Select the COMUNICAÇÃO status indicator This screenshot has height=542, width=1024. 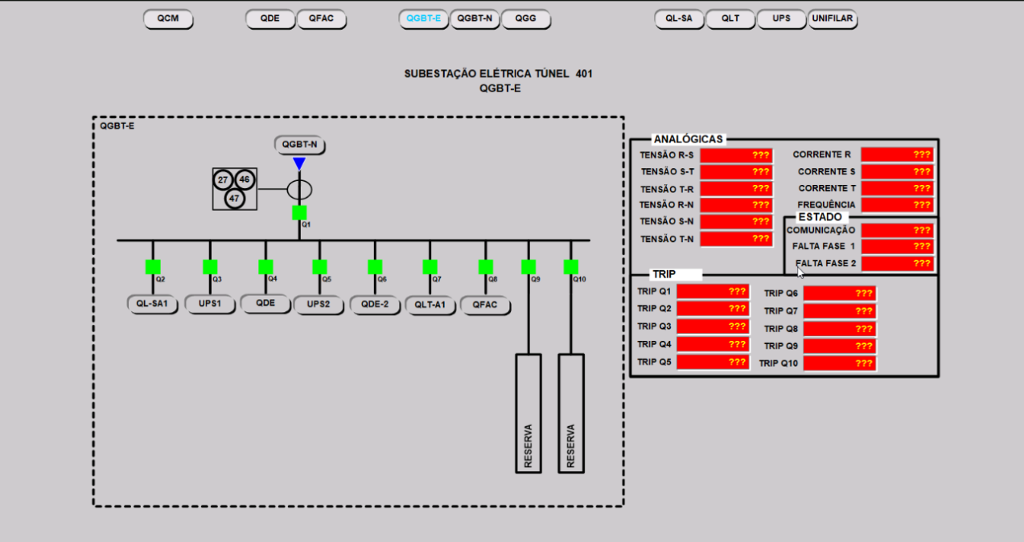click(x=897, y=230)
